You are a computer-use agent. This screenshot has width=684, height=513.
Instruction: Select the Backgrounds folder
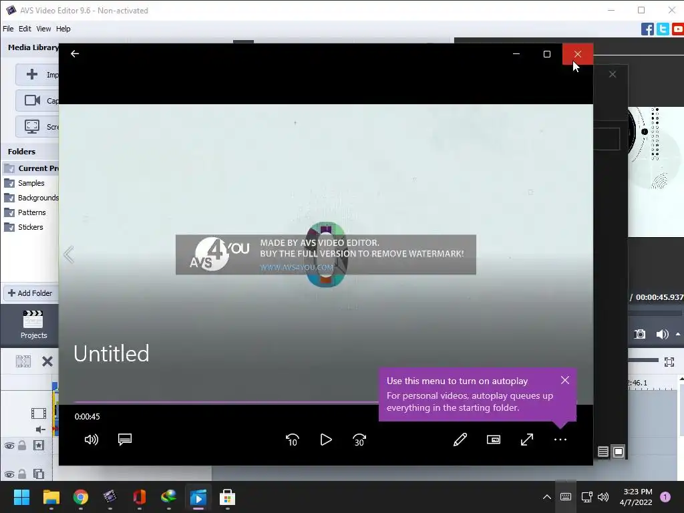point(31,198)
